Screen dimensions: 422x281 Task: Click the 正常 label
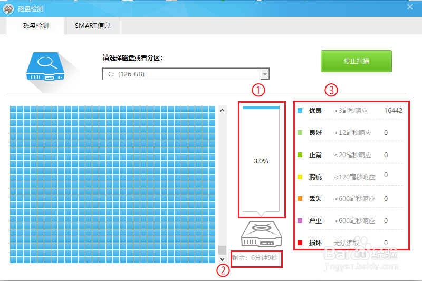[315, 155]
